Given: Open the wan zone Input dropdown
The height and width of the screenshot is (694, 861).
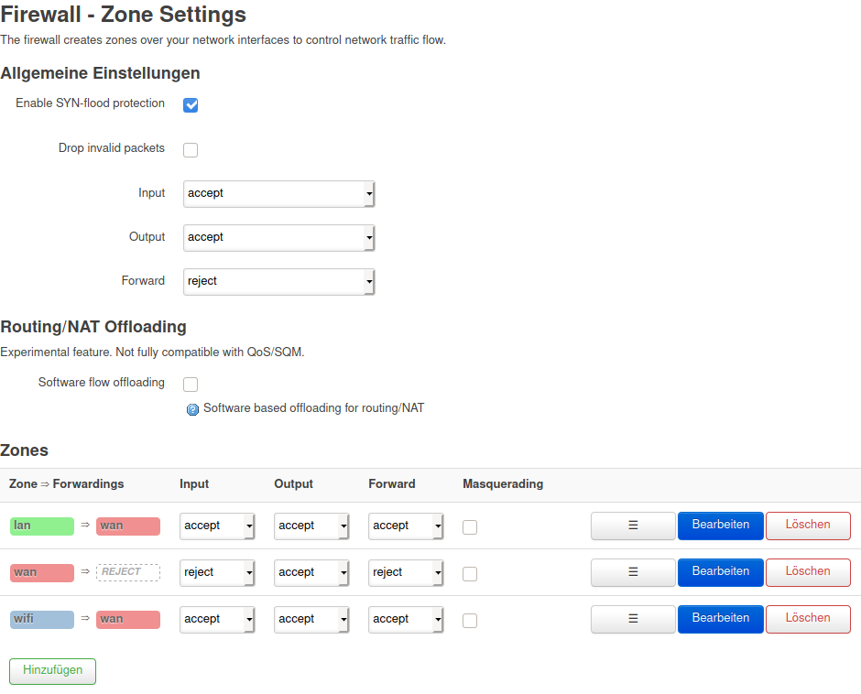Looking at the screenshot, I should click(217, 573).
